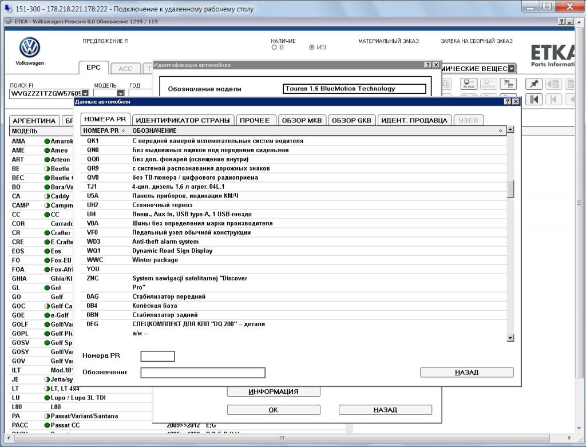The height and width of the screenshot is (447, 586).
Task: Expand the ХИМИЧЕСКИЕ ВЕЩЕСТВА dropdown
Action: (x=511, y=69)
